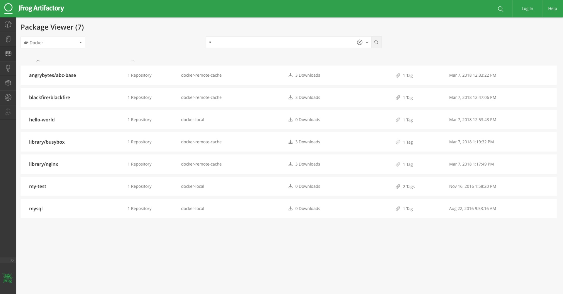Open the Help menu
The width and height of the screenshot is (563, 294).
point(552,8)
